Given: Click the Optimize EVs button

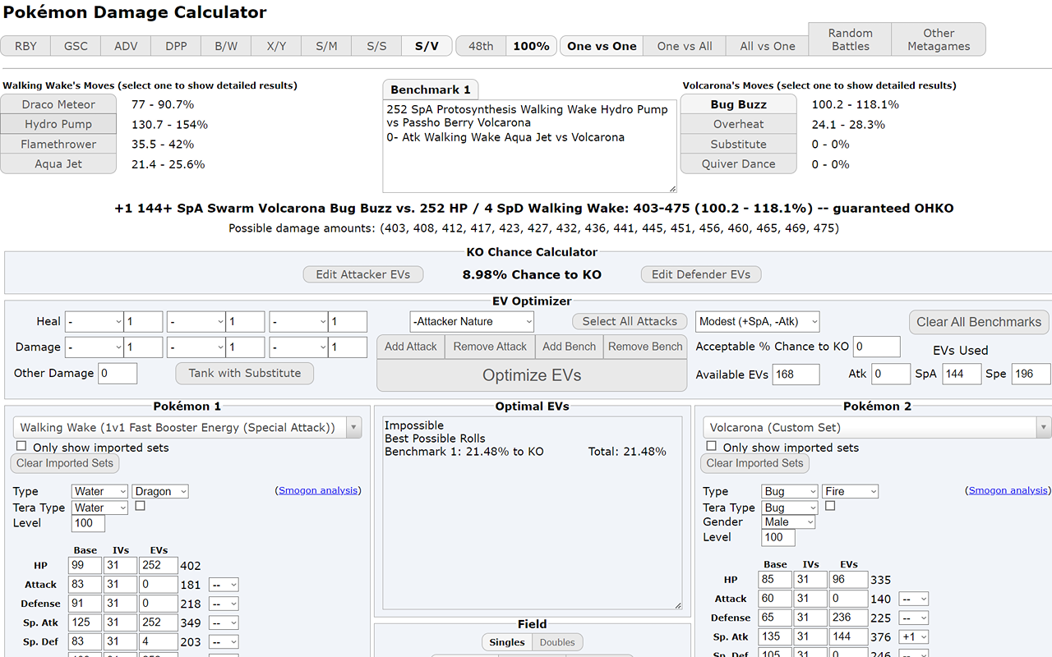Looking at the screenshot, I should tap(532, 375).
